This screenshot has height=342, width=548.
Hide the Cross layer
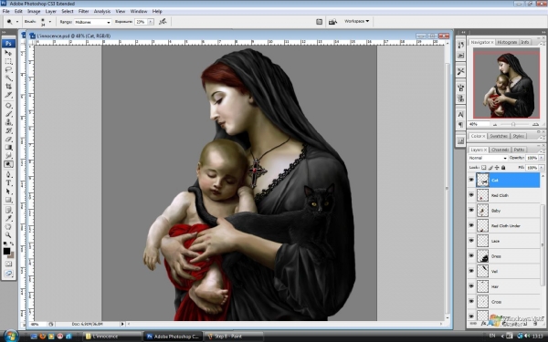tap(471, 302)
